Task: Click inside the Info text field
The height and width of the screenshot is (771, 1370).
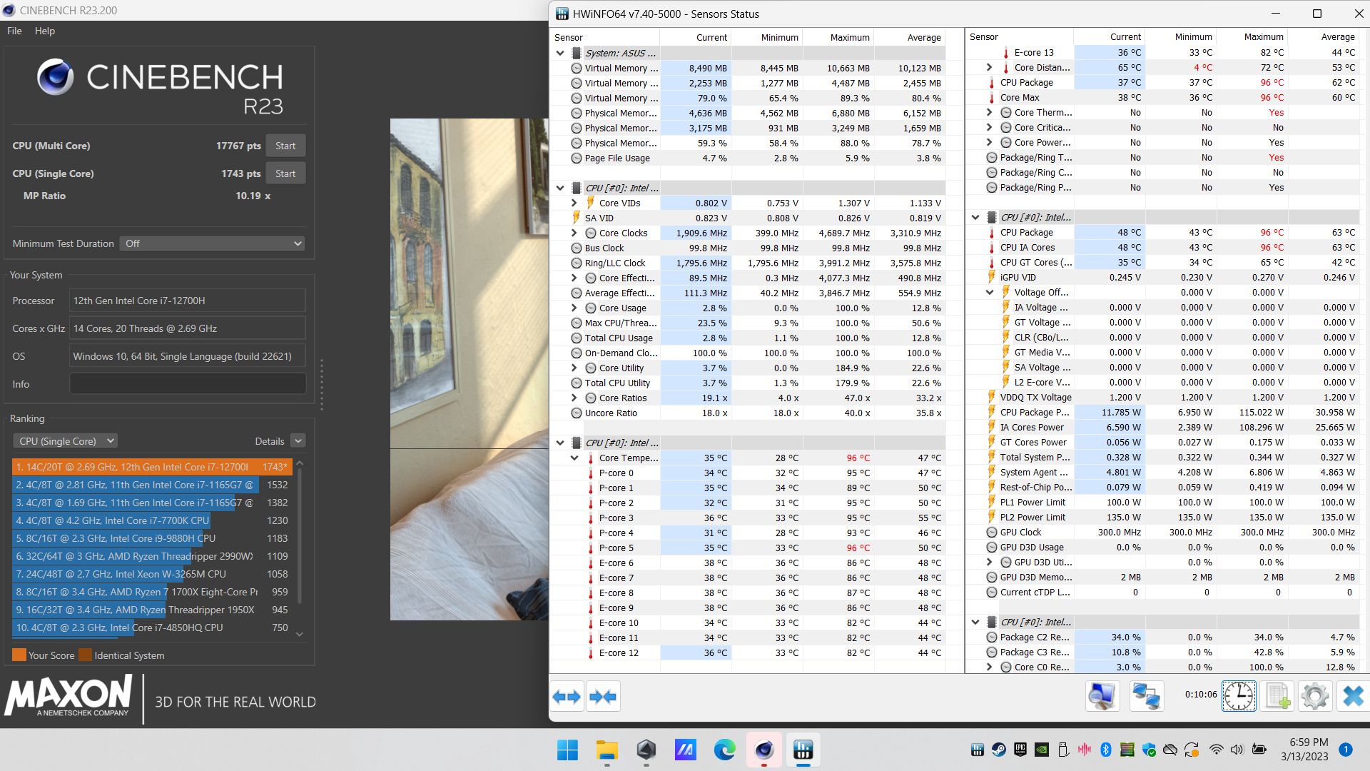Action: click(x=187, y=383)
